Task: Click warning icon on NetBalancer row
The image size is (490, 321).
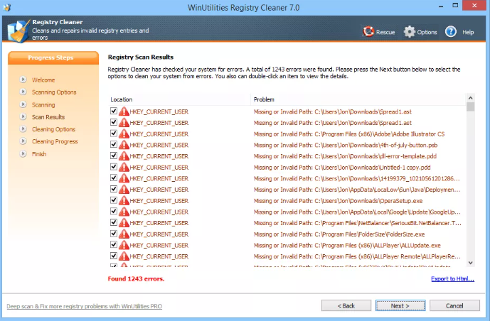Action: tap(124, 223)
